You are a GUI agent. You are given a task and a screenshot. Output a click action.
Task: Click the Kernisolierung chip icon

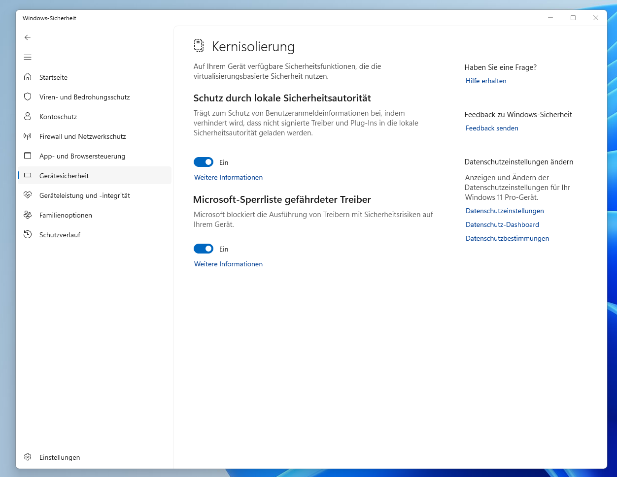point(199,46)
